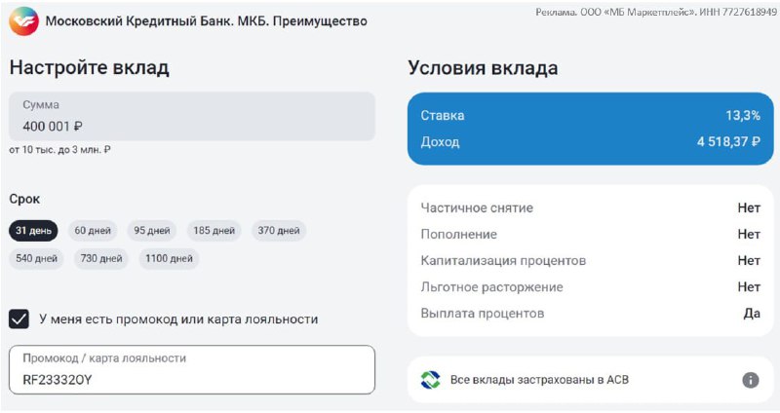780x413 pixels.
Task: Click the Все вклады застрахованы в АСВ banner
Action: coord(591,380)
